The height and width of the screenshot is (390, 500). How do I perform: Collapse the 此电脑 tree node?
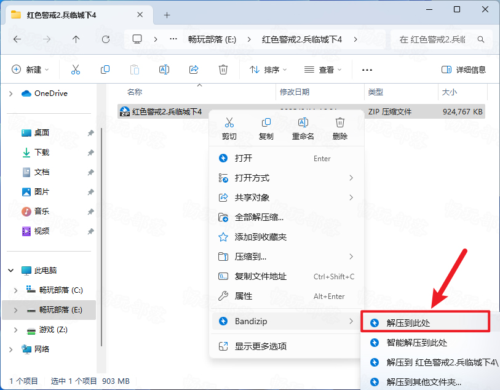11,271
